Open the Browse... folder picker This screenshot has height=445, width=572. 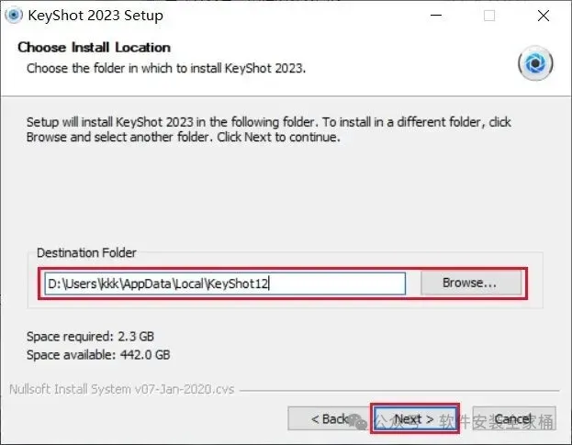(469, 284)
